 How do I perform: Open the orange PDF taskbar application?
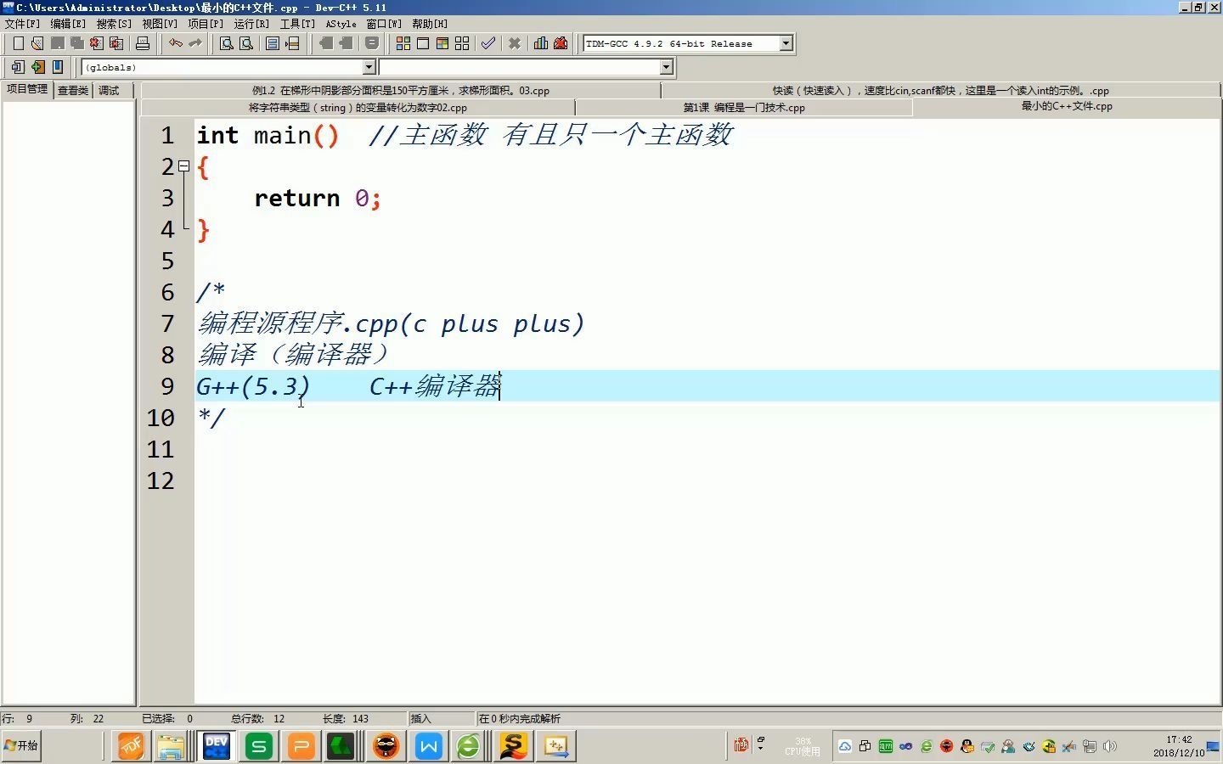pyautogui.click(x=131, y=746)
